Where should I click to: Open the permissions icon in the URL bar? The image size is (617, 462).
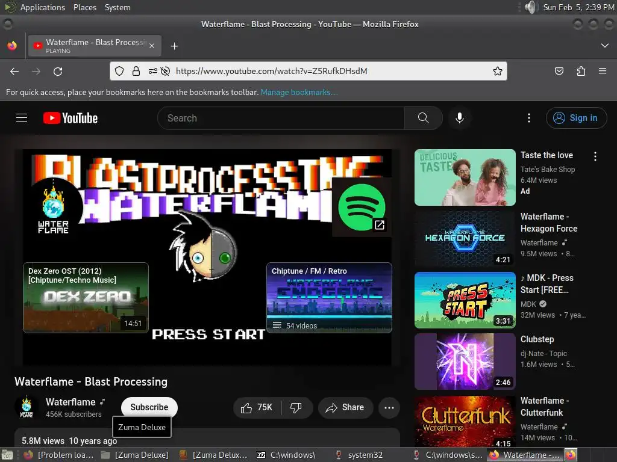152,71
